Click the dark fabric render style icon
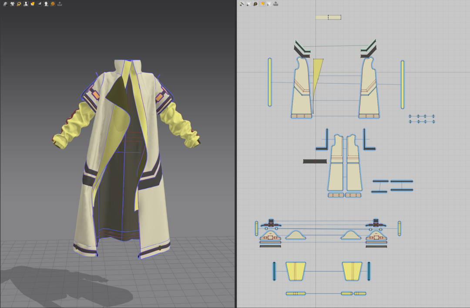This screenshot has height=308, width=470. coord(39,4)
